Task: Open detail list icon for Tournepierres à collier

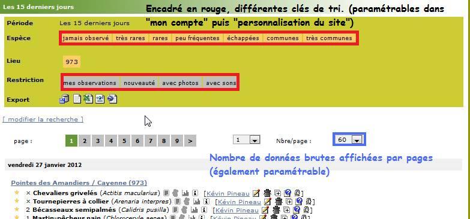Action: (178, 202)
